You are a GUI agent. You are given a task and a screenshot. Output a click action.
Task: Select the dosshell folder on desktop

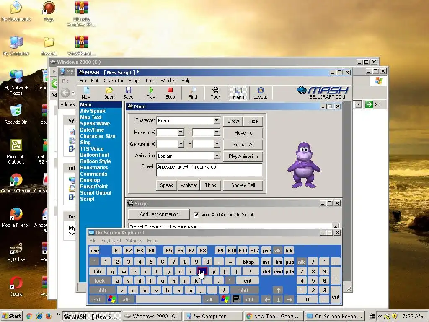[x=49, y=46]
